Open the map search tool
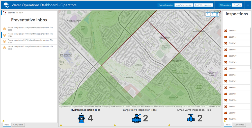252x128 pixels. coord(208,14)
